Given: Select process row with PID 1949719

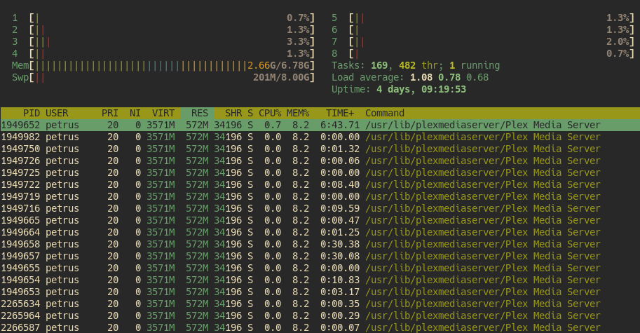Looking at the screenshot, I should click(x=320, y=196).
